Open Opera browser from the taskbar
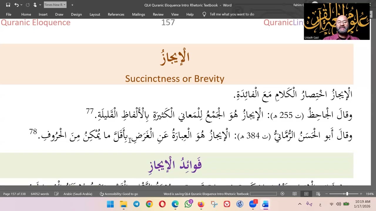 point(162,204)
